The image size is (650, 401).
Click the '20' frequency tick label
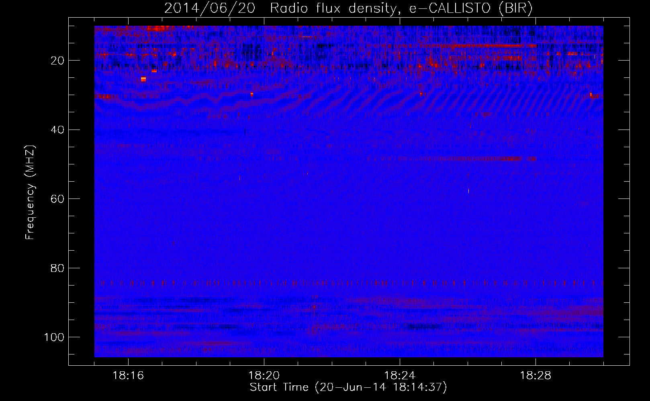click(x=57, y=61)
